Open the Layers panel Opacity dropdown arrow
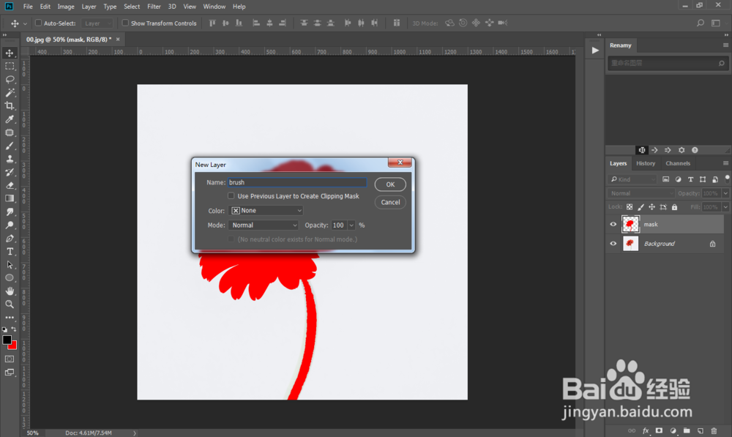 tap(725, 193)
